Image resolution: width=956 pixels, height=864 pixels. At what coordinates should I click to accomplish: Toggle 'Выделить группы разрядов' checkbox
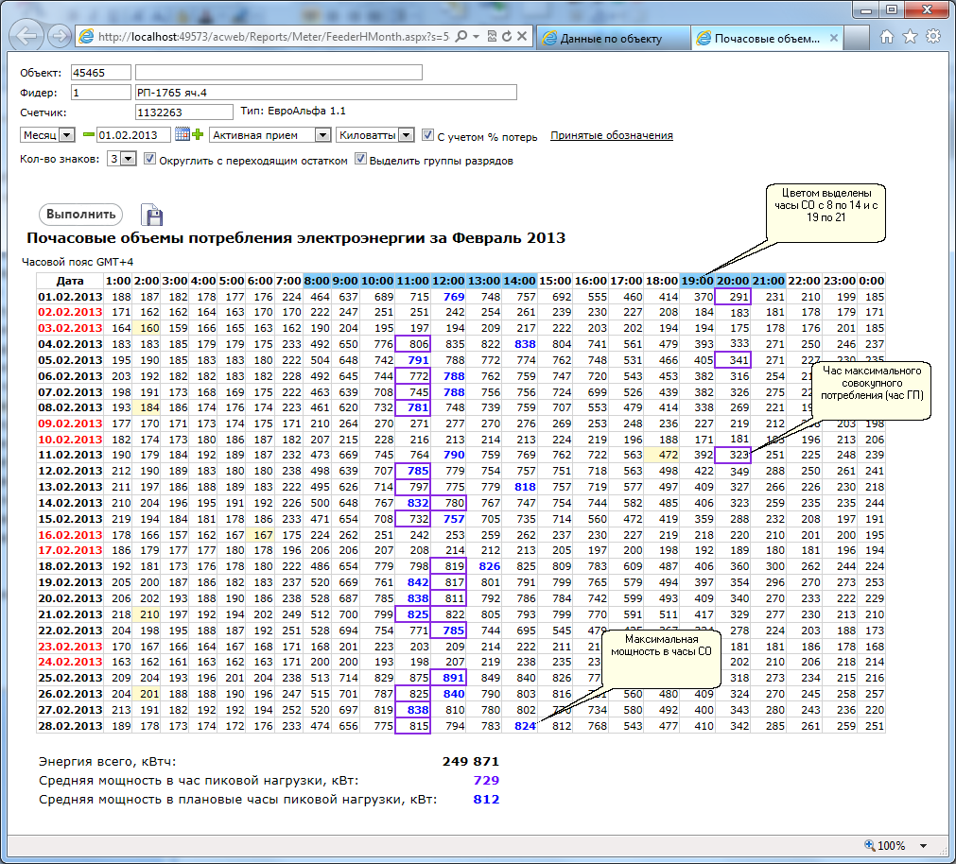(360, 159)
